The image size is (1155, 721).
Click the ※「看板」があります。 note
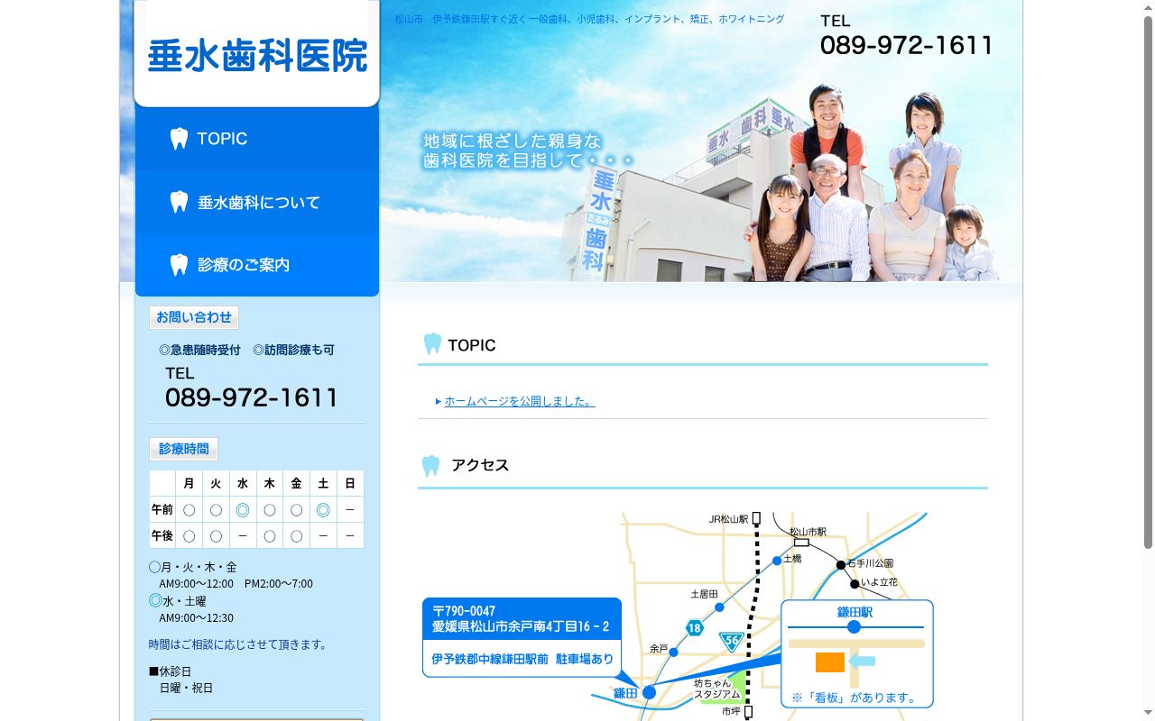[x=855, y=698]
